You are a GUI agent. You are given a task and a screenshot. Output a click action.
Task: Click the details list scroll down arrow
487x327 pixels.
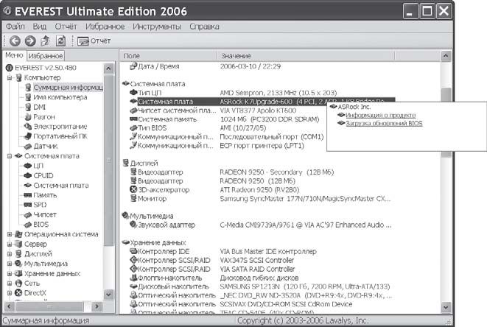tap(446, 307)
